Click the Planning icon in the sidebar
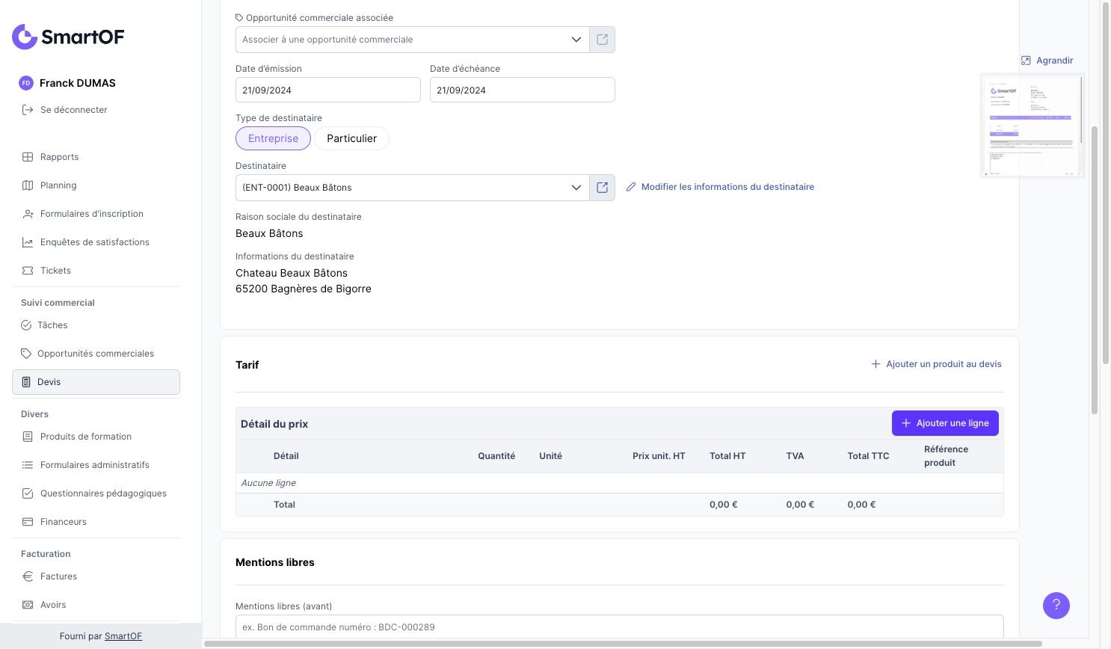Viewport: 1111px width, 649px height. coord(28,185)
